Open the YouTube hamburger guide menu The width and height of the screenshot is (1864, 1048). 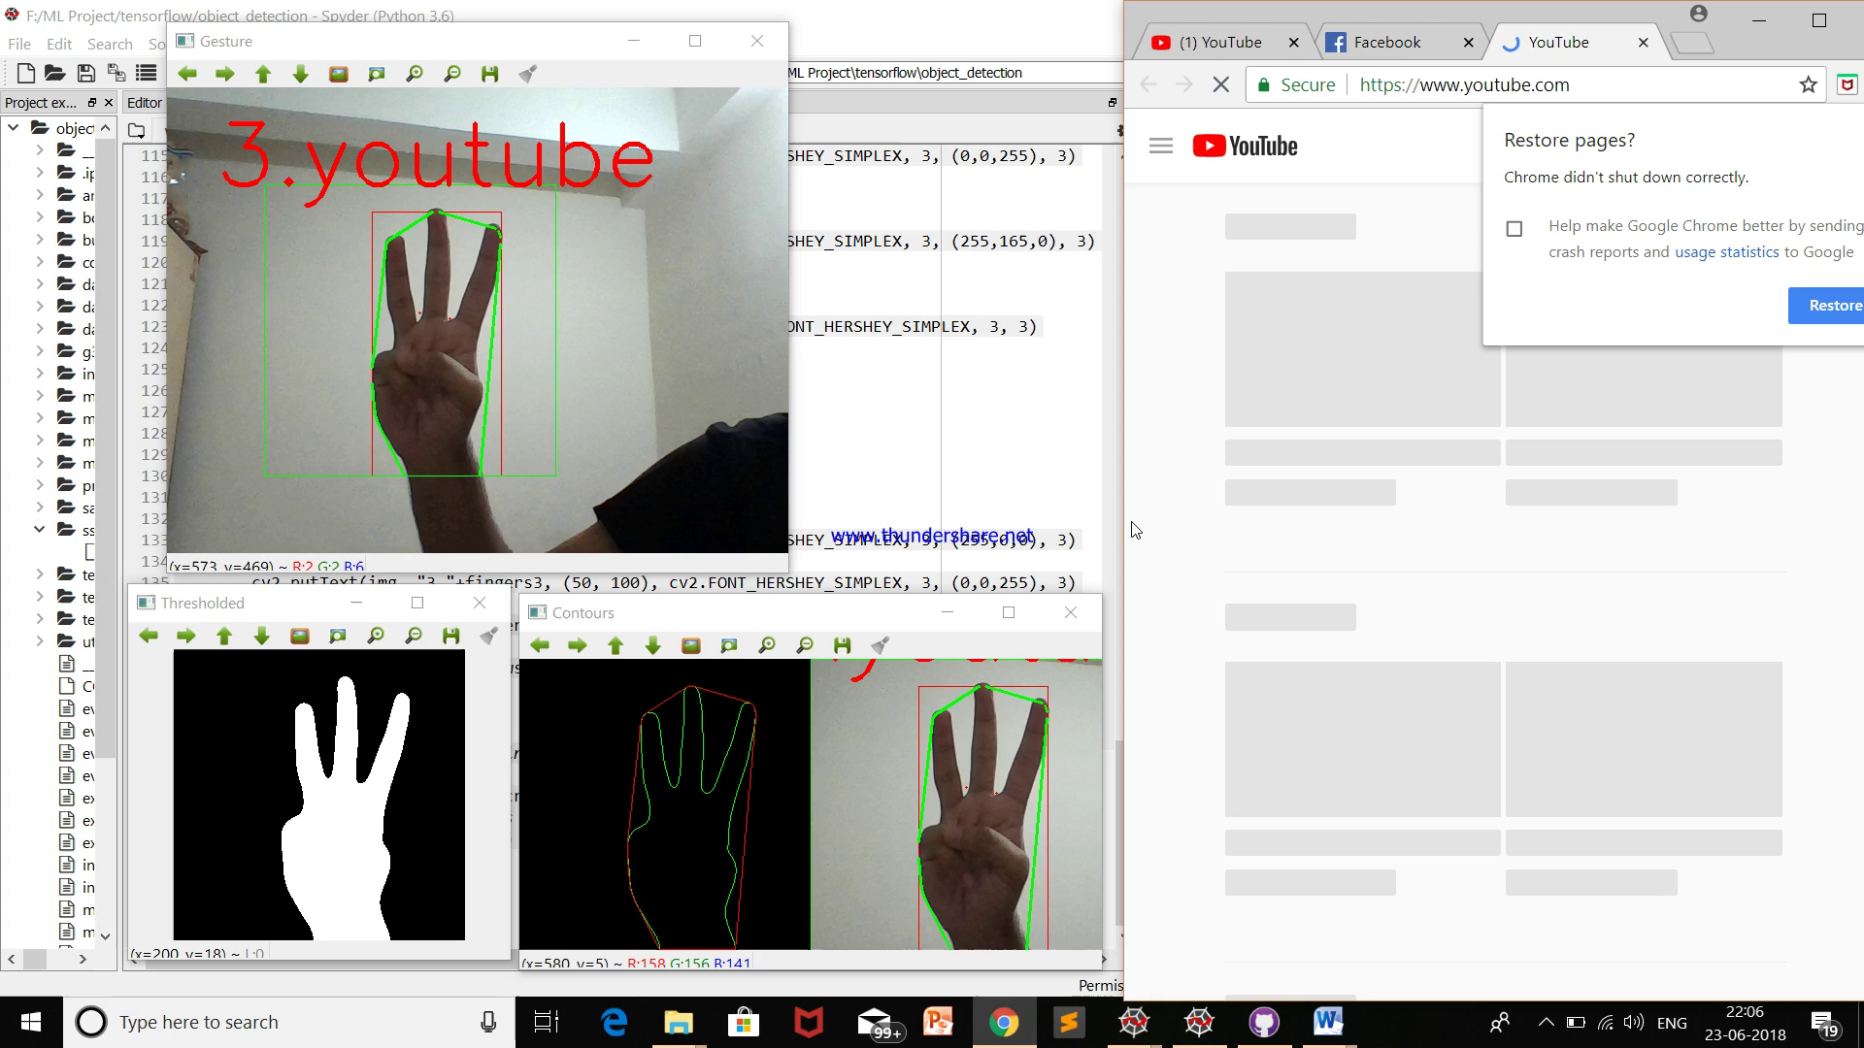coord(1160,146)
